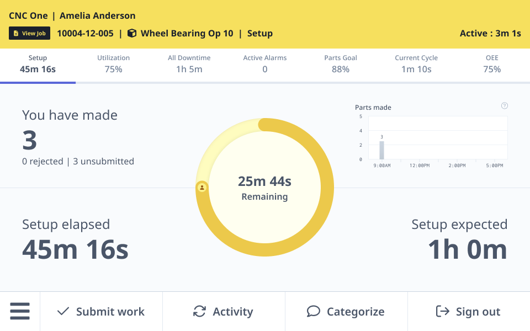Select the Active Alarms tab
This screenshot has width=530, height=331.
[x=264, y=63]
